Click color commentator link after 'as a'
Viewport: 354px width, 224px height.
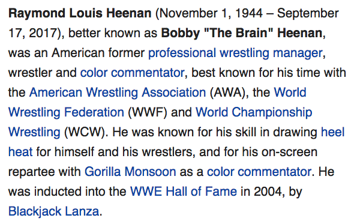pos(259,172)
